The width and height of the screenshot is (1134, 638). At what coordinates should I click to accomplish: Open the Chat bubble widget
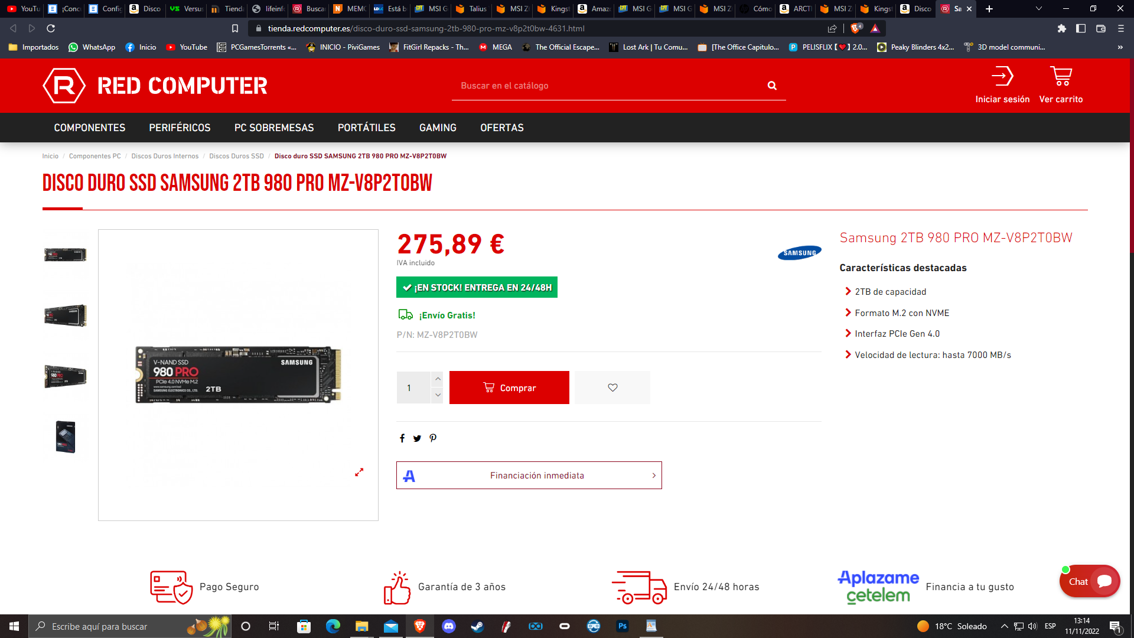coord(1090,581)
